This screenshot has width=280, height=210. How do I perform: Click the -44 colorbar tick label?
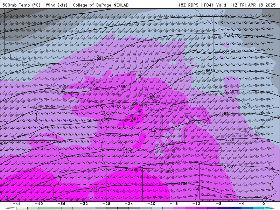(16, 204)
